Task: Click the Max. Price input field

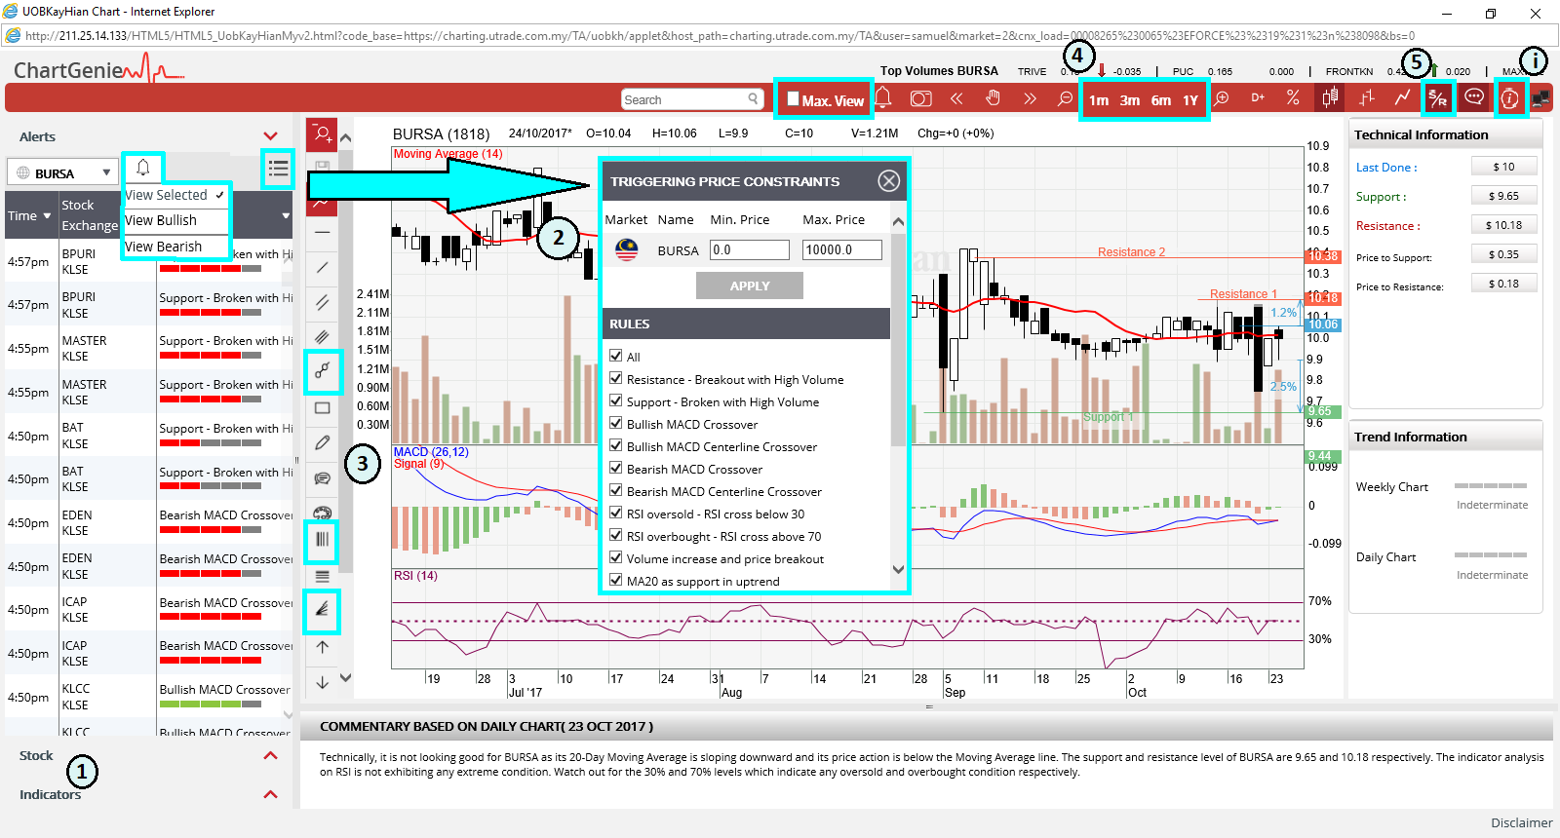Action: 841,249
